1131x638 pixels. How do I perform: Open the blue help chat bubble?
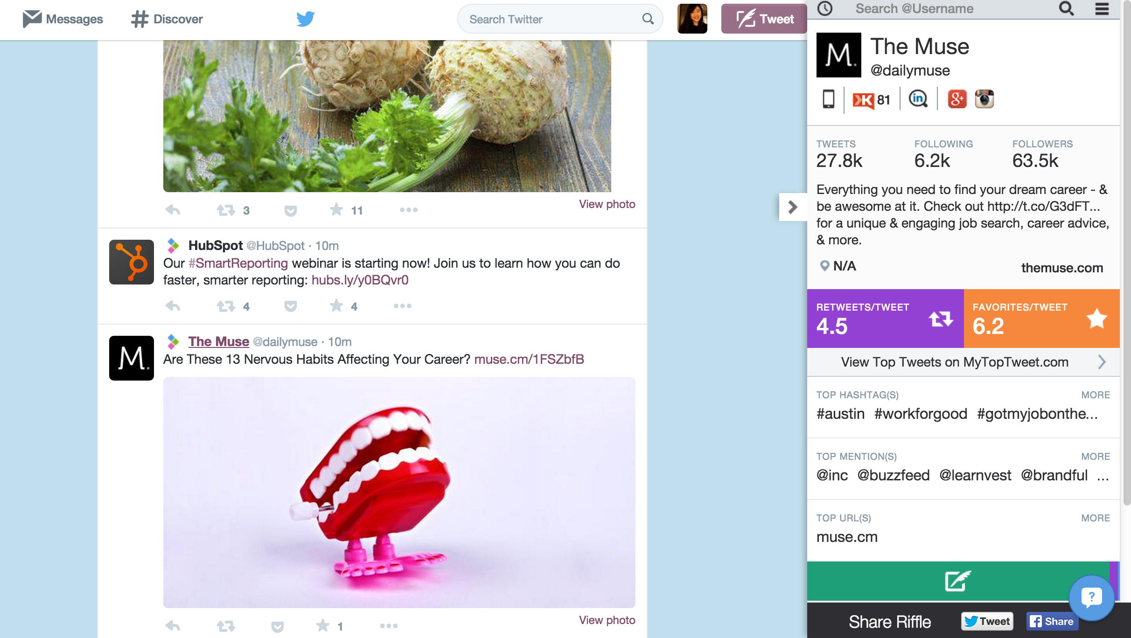1091,597
